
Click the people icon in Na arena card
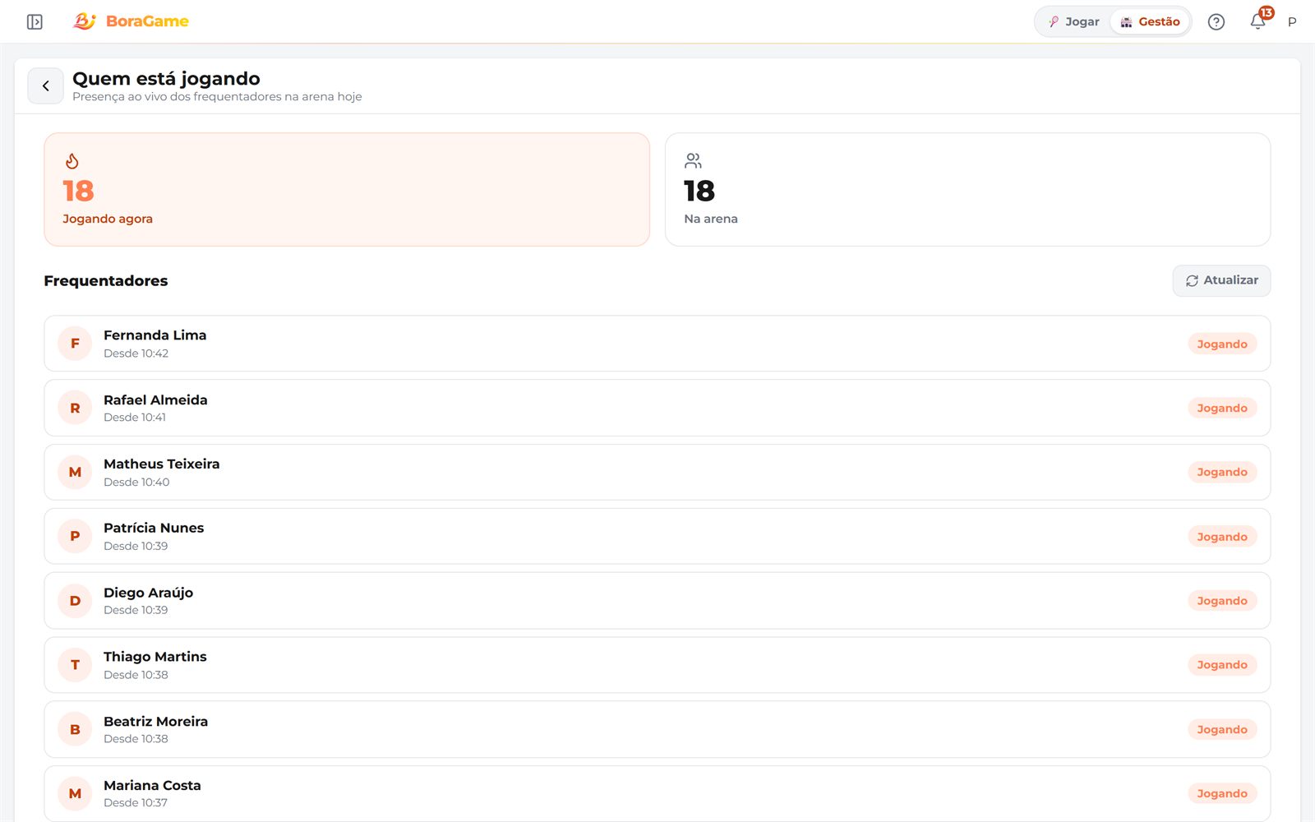pos(694,161)
